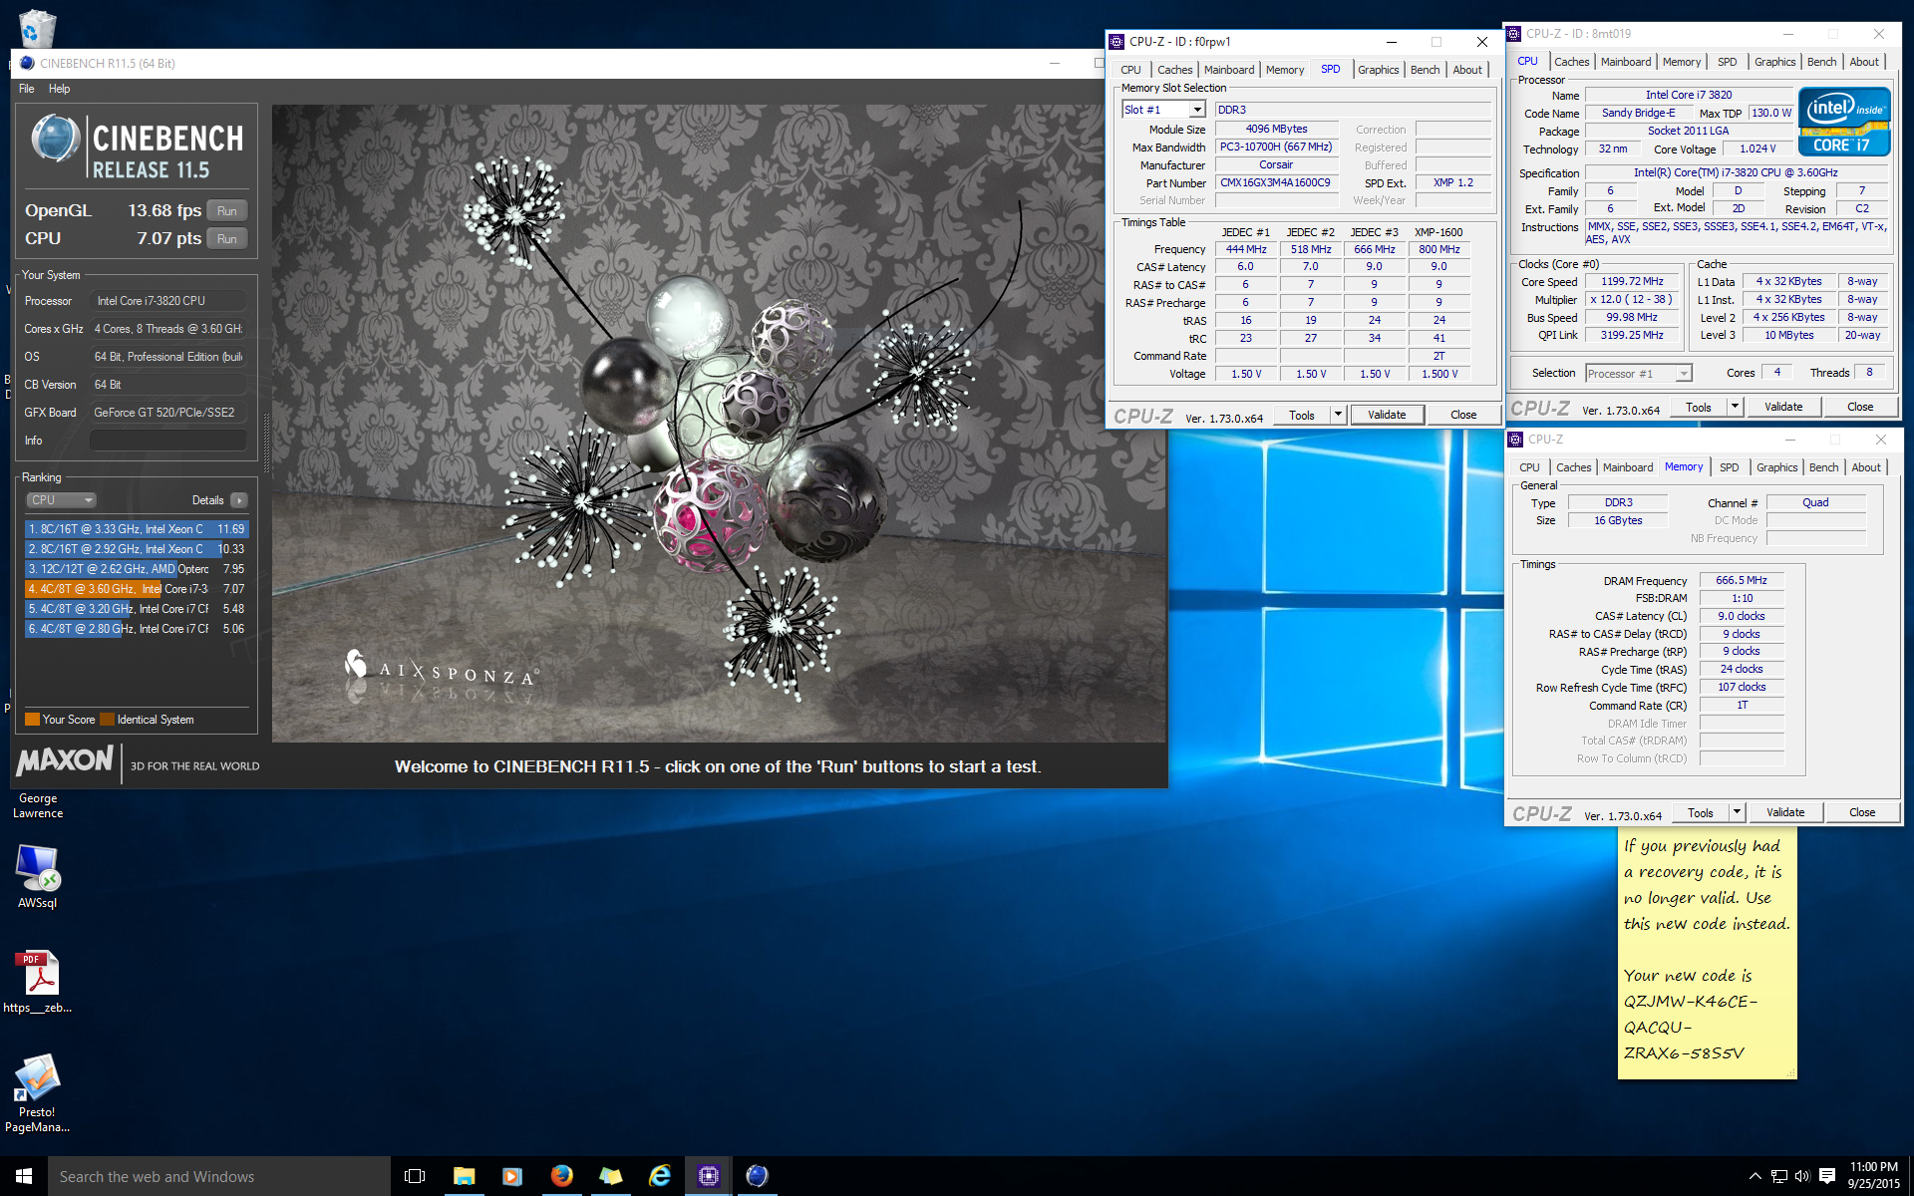The width and height of the screenshot is (1914, 1196).
Task: Select ranking row 3 AMD Opteron
Action: coord(137,569)
